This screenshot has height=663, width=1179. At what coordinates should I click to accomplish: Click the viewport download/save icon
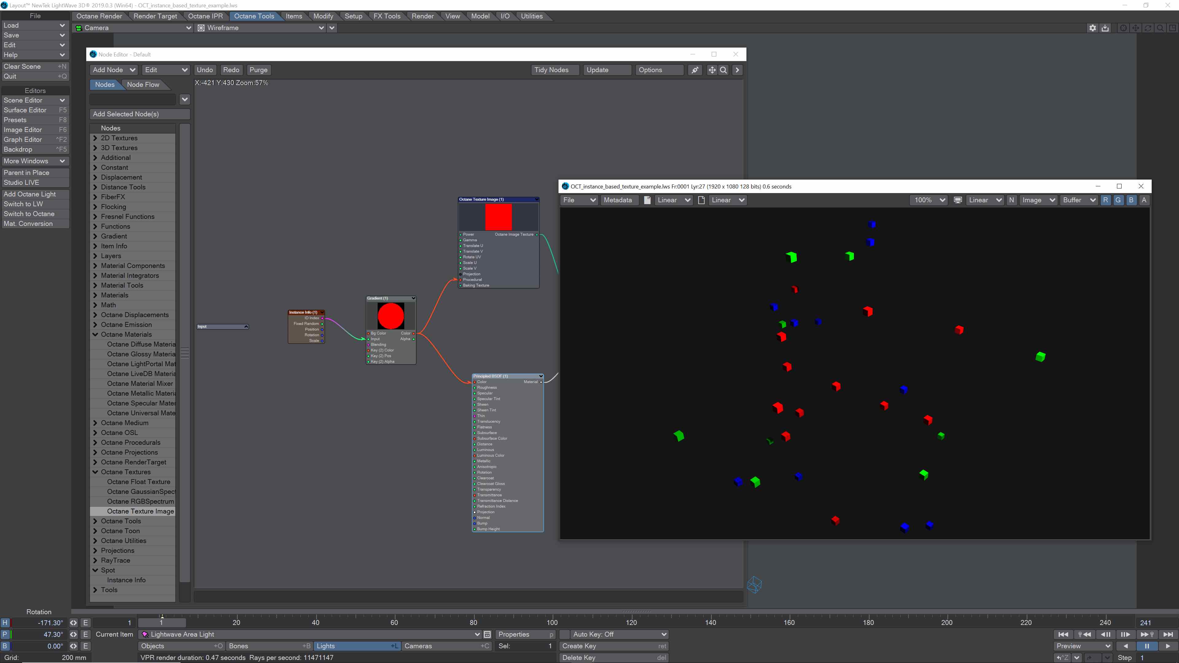pyautogui.click(x=1105, y=28)
